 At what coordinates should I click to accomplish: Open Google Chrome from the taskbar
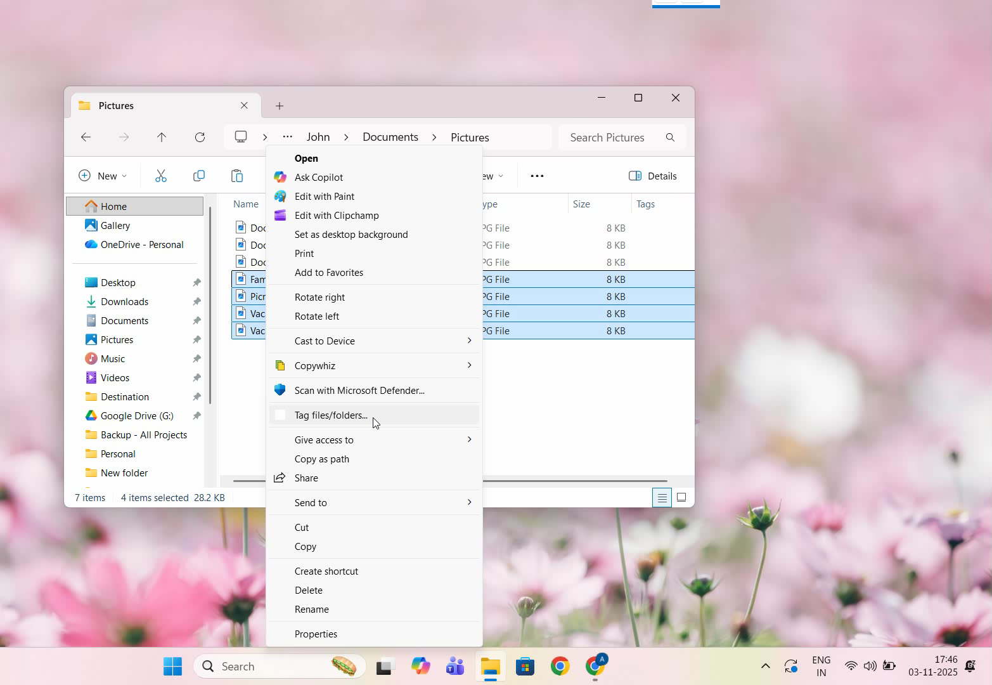[560, 666]
